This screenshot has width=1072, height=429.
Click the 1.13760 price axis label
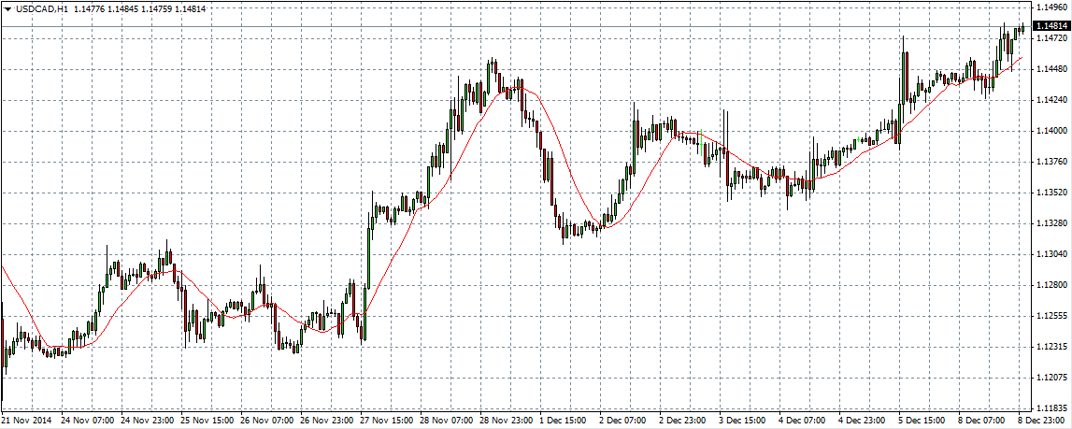pos(1051,162)
